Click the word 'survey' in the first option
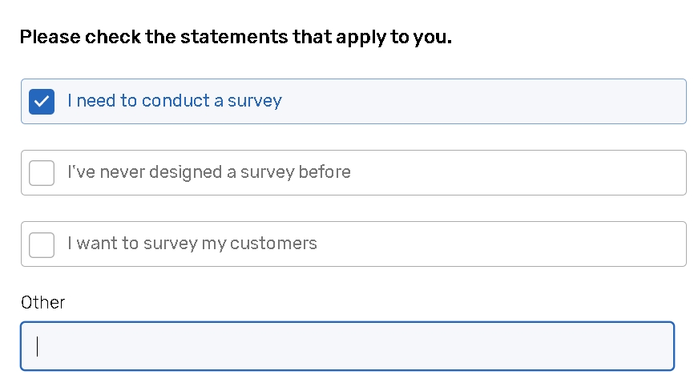 pyautogui.click(x=255, y=101)
